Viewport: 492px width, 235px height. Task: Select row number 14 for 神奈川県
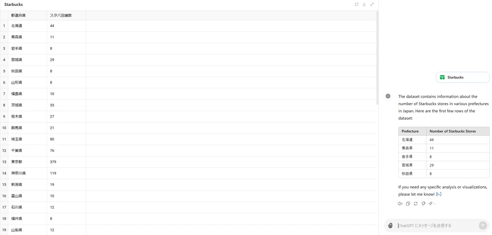tap(4, 173)
